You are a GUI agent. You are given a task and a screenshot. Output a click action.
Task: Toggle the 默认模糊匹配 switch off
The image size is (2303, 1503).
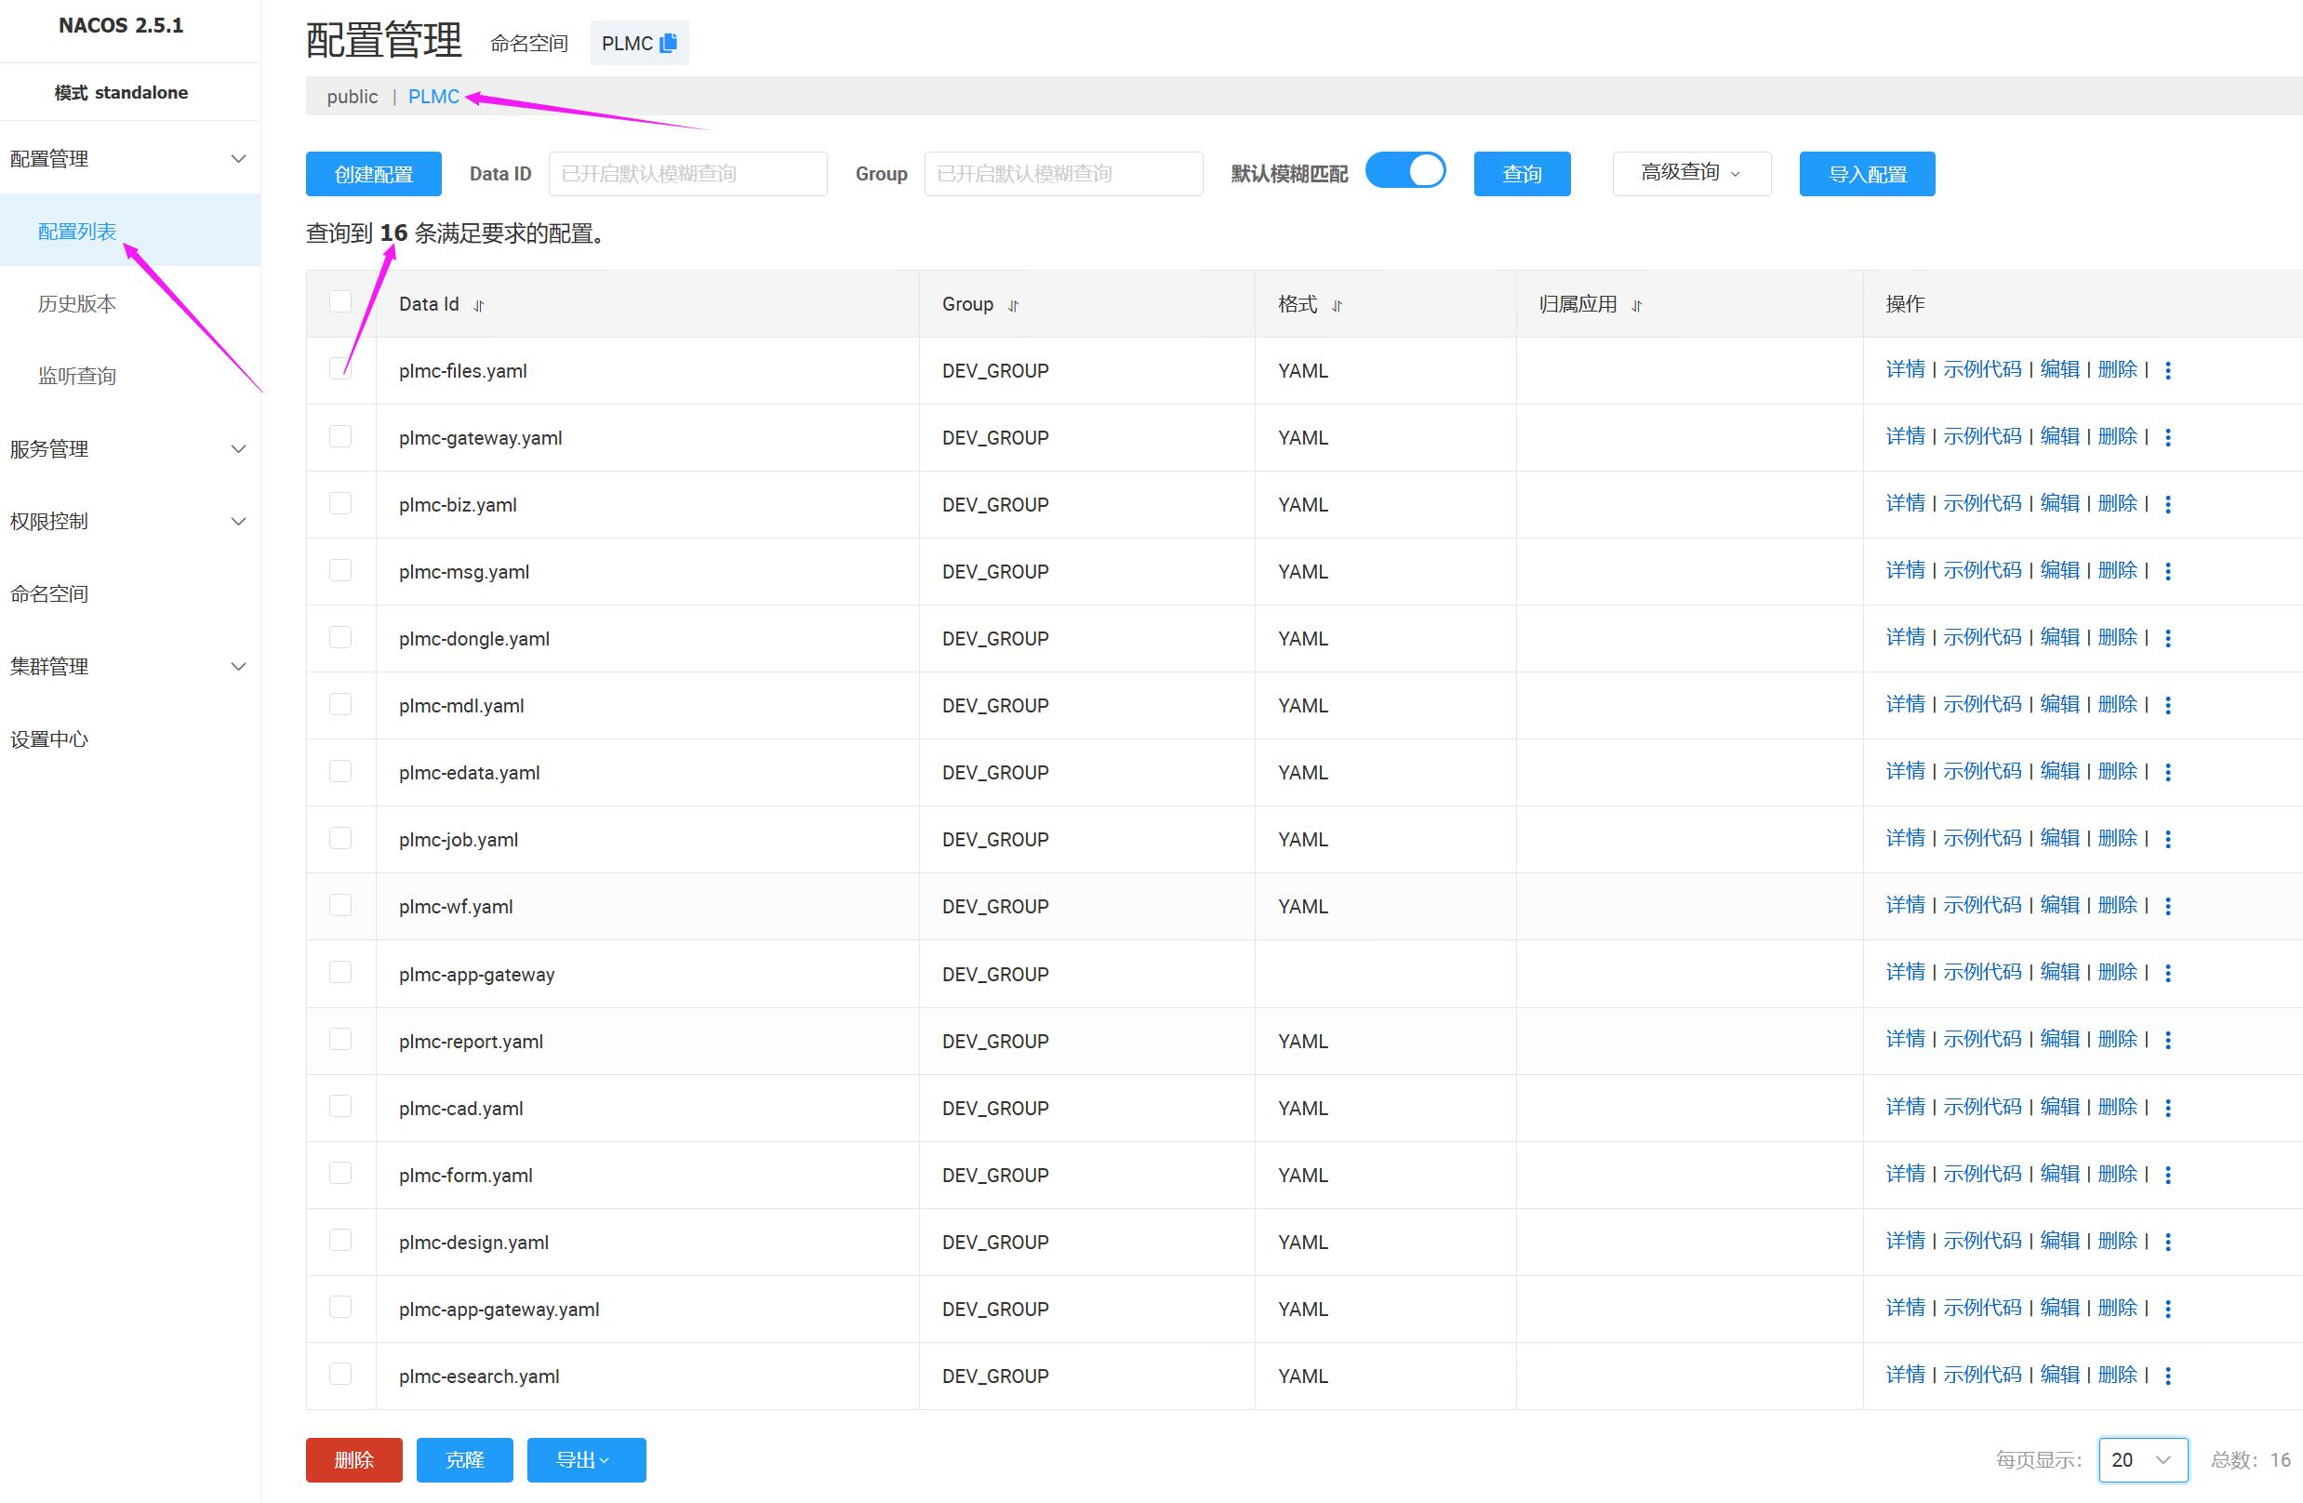click(x=1405, y=171)
